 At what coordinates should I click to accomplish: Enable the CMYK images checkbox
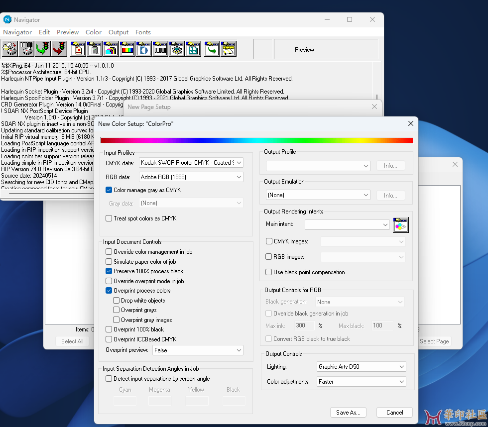point(269,241)
